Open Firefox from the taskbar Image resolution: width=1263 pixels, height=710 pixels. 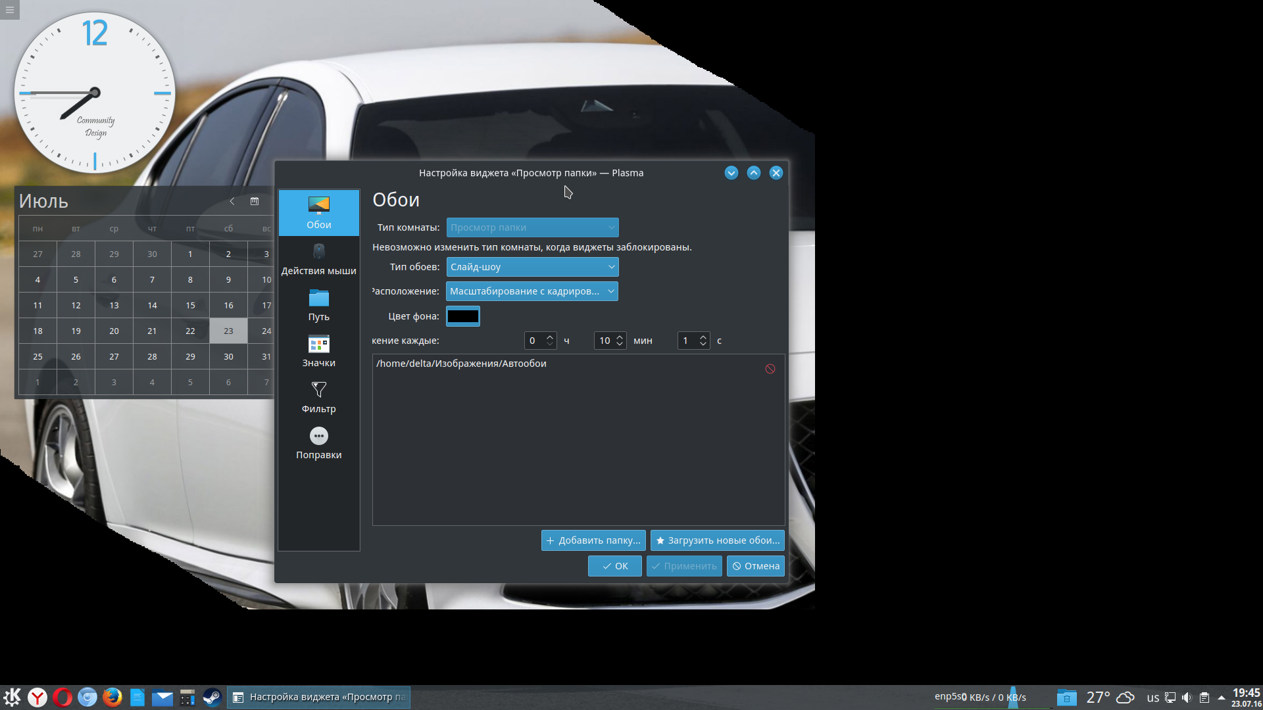(x=112, y=697)
